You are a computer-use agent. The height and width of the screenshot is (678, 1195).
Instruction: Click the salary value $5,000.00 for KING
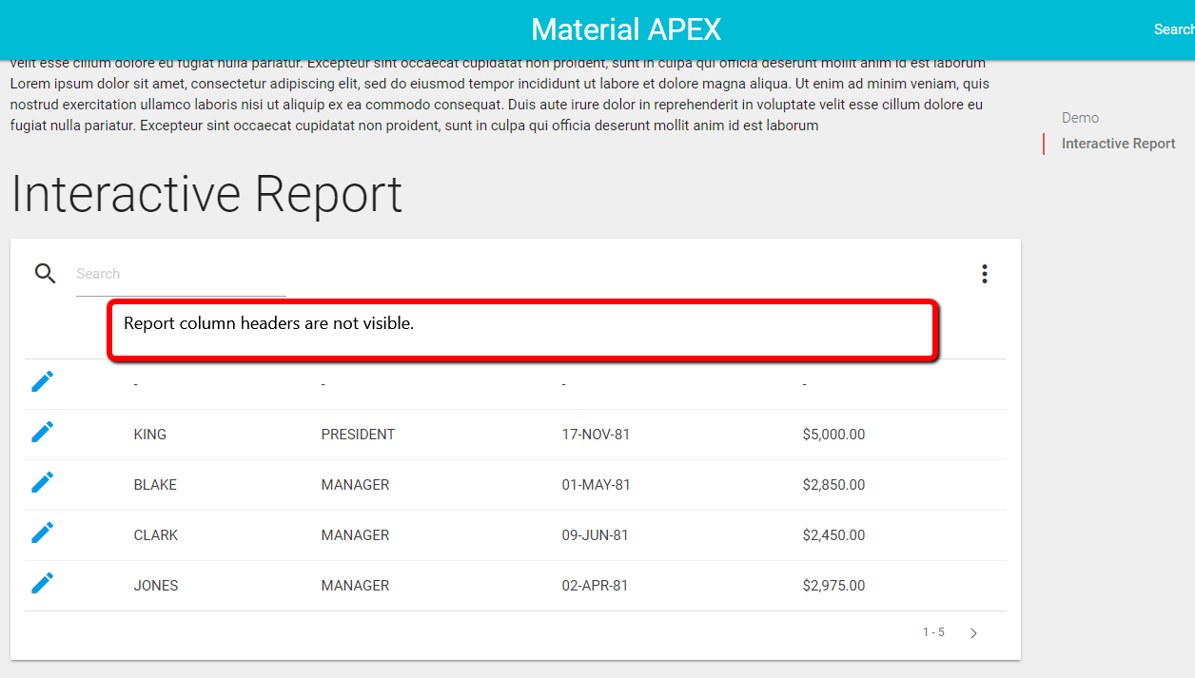[833, 434]
